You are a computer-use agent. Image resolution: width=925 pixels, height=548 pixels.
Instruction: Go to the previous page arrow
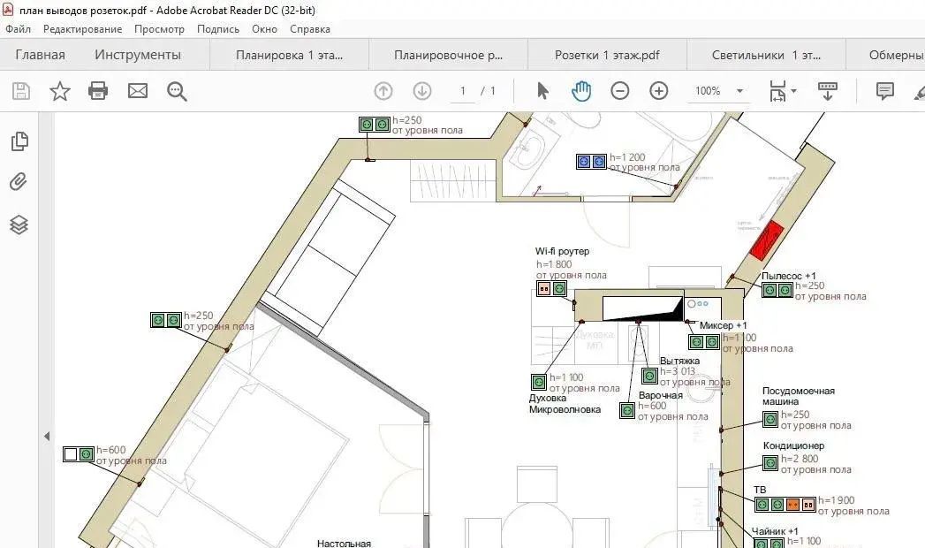point(383,91)
